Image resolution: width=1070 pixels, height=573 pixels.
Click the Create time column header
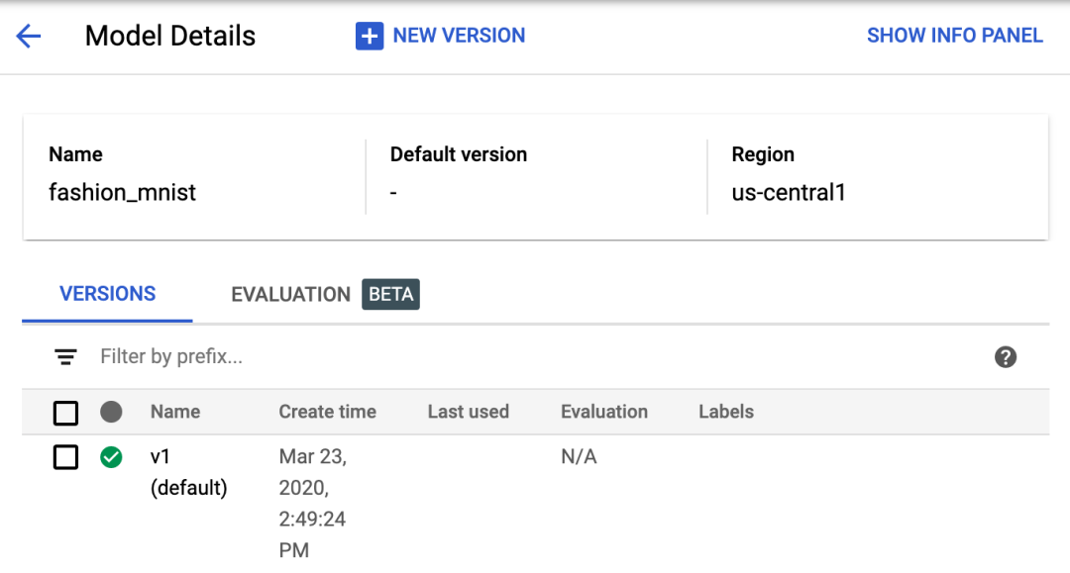coord(327,412)
